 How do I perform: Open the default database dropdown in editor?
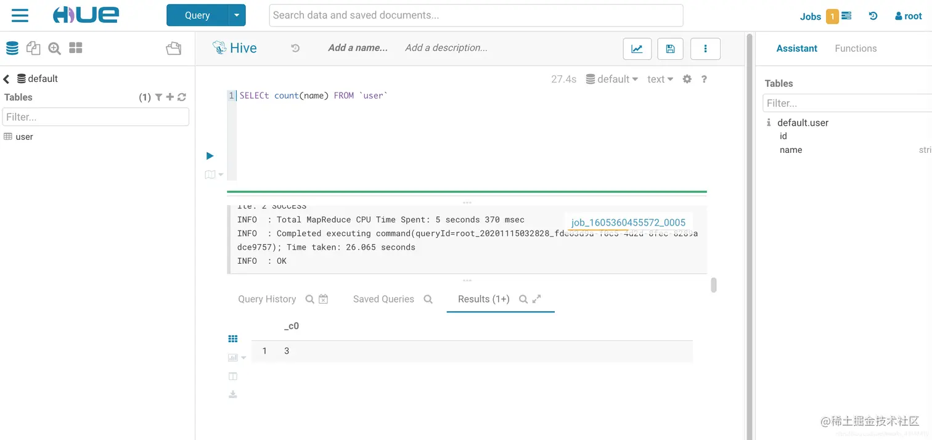tap(611, 79)
